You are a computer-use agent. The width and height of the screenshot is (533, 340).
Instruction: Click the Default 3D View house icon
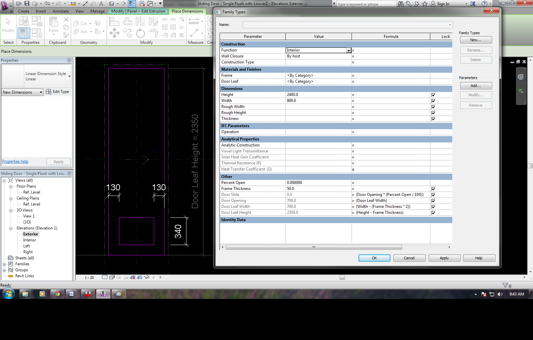pos(112,4)
